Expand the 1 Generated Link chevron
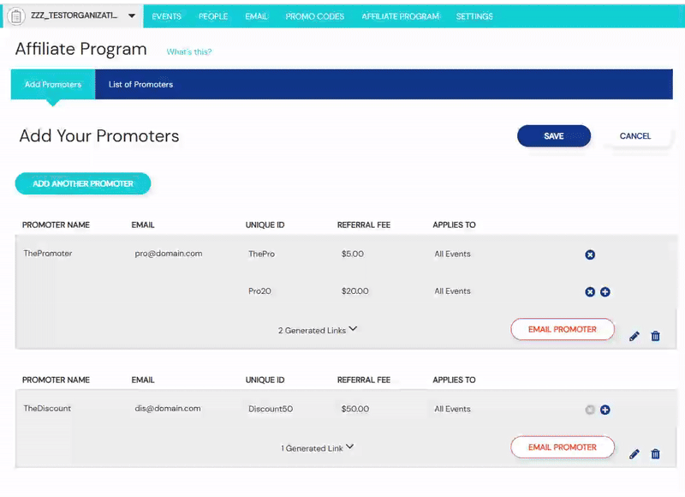 point(350,446)
